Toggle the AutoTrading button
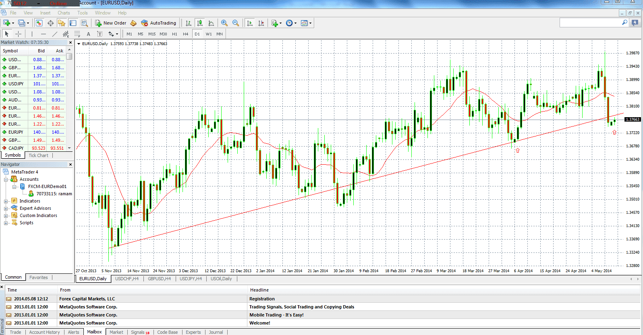 159,23
